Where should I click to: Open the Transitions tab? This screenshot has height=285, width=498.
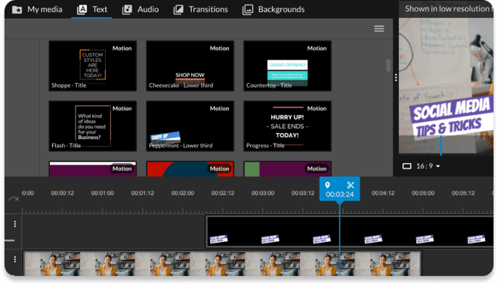tap(201, 9)
